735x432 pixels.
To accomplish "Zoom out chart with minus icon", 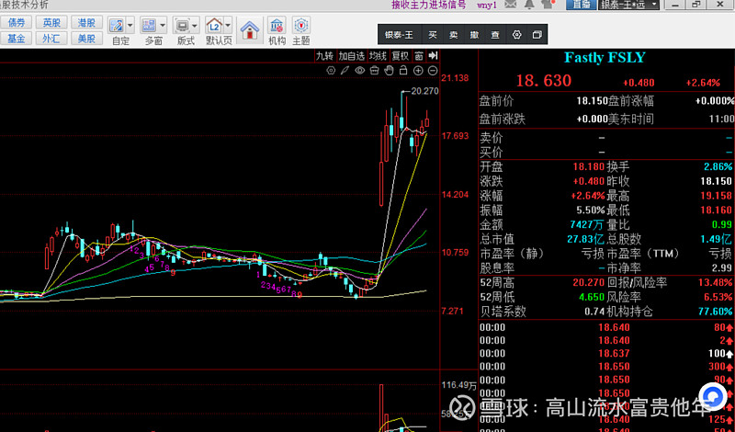I will pyautogui.click(x=433, y=71).
